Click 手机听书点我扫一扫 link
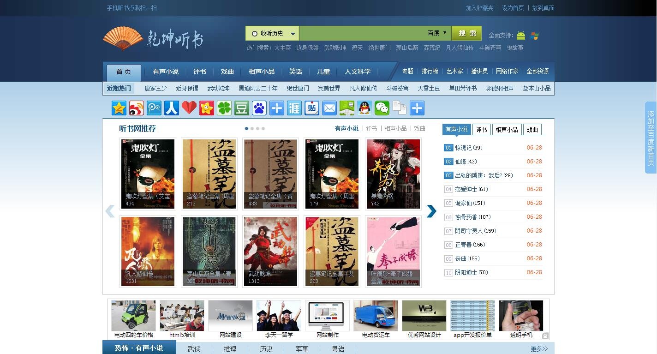 (x=131, y=8)
